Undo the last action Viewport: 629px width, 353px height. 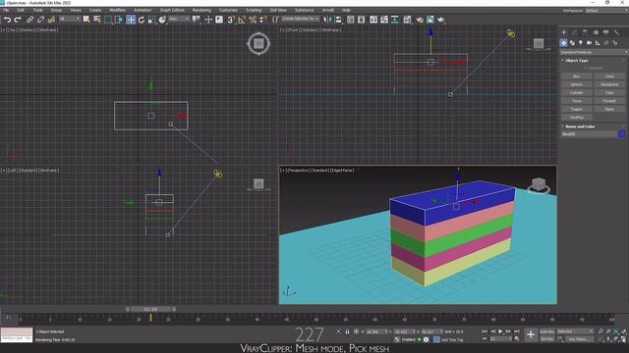[7, 20]
